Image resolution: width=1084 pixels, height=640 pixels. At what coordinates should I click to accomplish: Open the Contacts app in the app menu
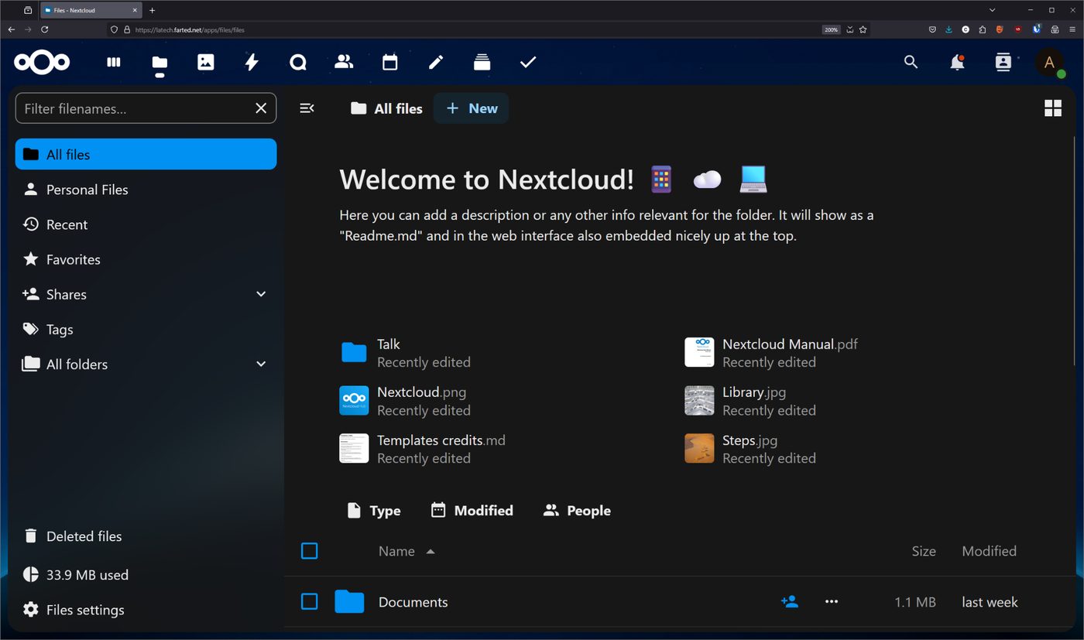coord(344,62)
